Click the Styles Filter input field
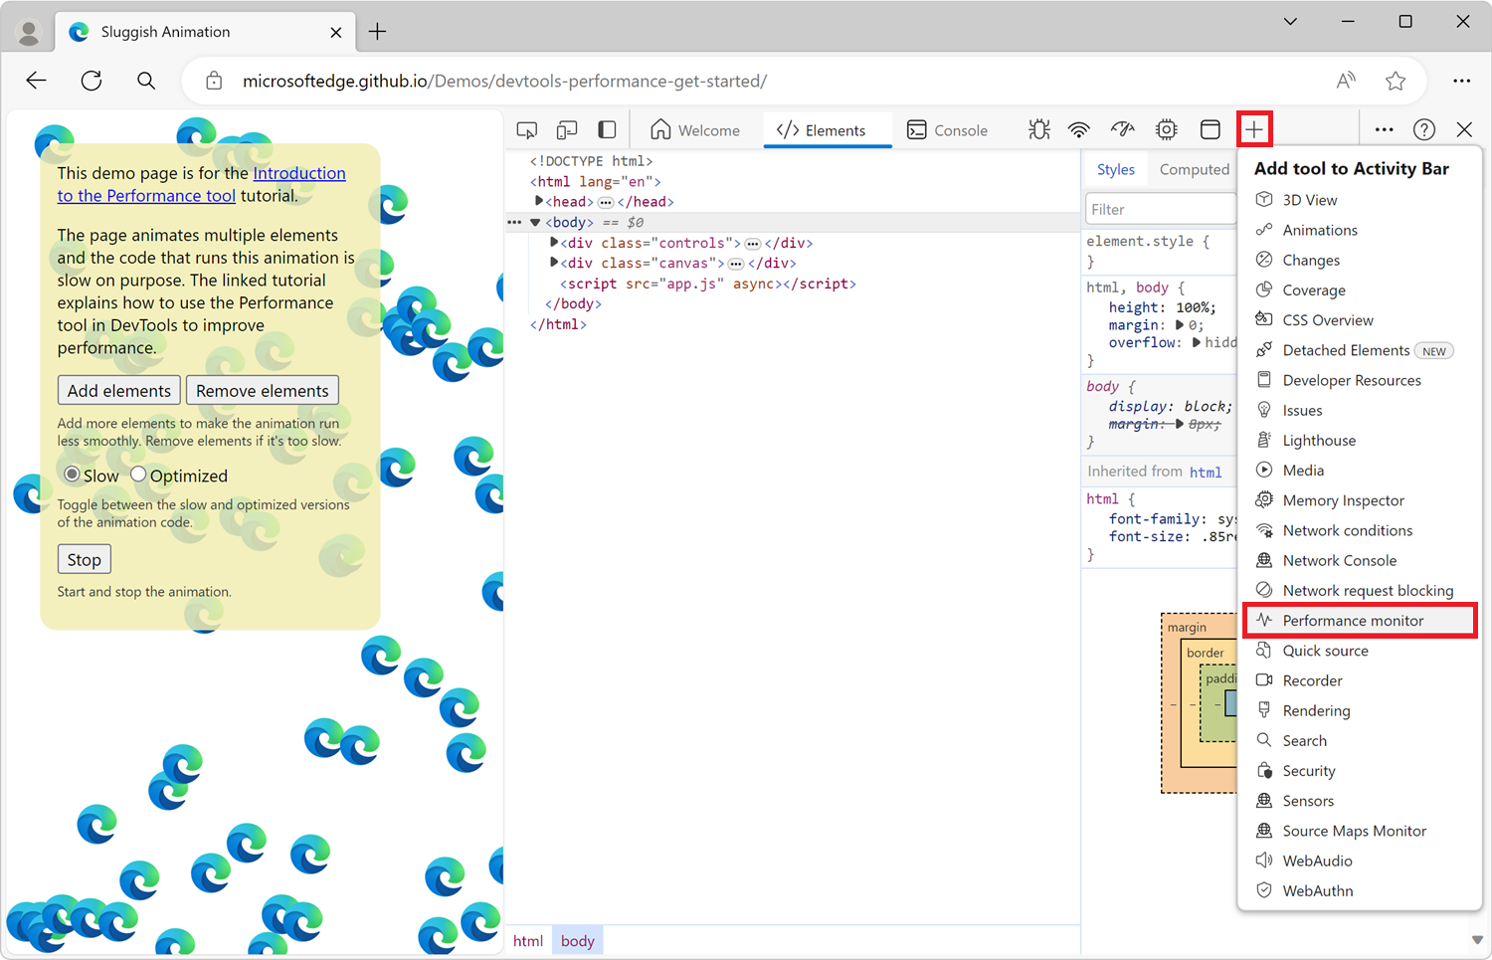The width and height of the screenshot is (1492, 960). [x=1161, y=209]
